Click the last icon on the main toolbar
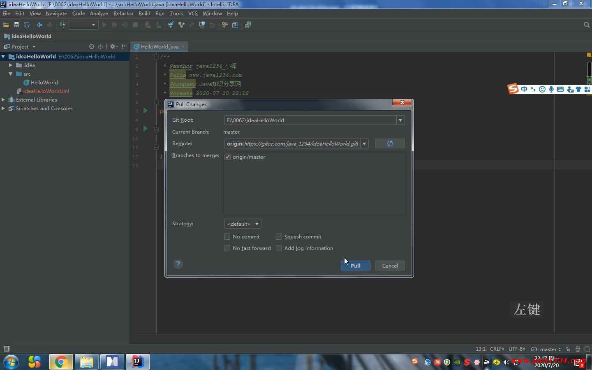The height and width of the screenshot is (370, 592). click(x=248, y=25)
